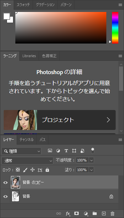Viewport: 124px width, 218px height.
Task: Click the learning panel scroll up arrow
Action: click(121, 64)
